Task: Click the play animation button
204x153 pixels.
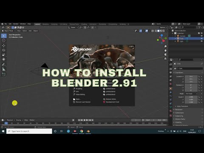Action: (87, 120)
